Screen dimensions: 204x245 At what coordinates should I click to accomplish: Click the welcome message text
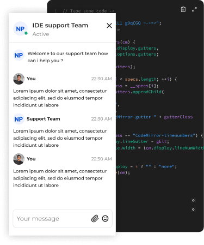coord(67,57)
